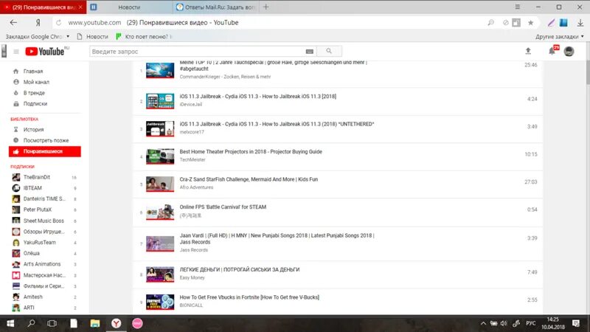This screenshot has height=332, width=590.
Task: Open thumbnail of Meine TOP 10 diving video
Action: click(x=160, y=70)
